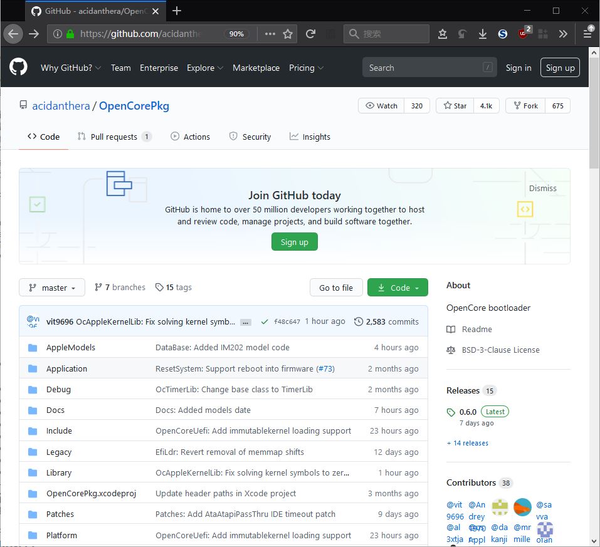Open the AppleModels folder

click(70, 347)
